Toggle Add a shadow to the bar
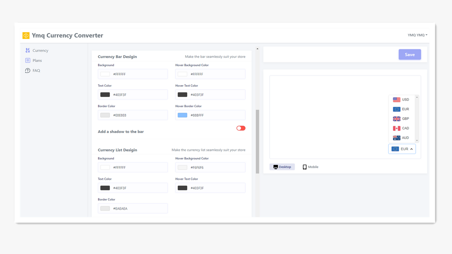Viewport: 452px width, 254px height. click(x=241, y=128)
